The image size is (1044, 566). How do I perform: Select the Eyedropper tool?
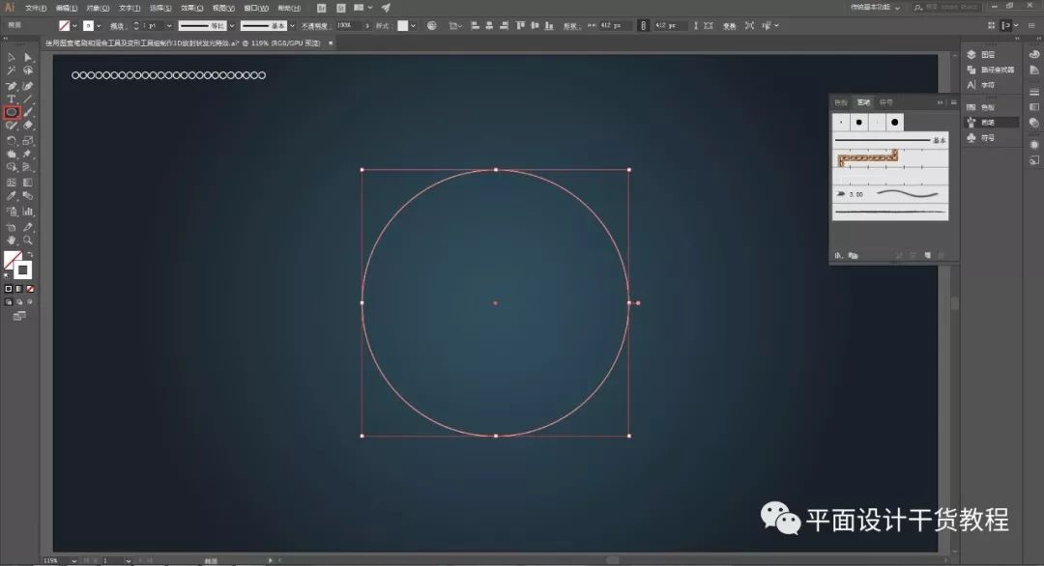click(12, 196)
